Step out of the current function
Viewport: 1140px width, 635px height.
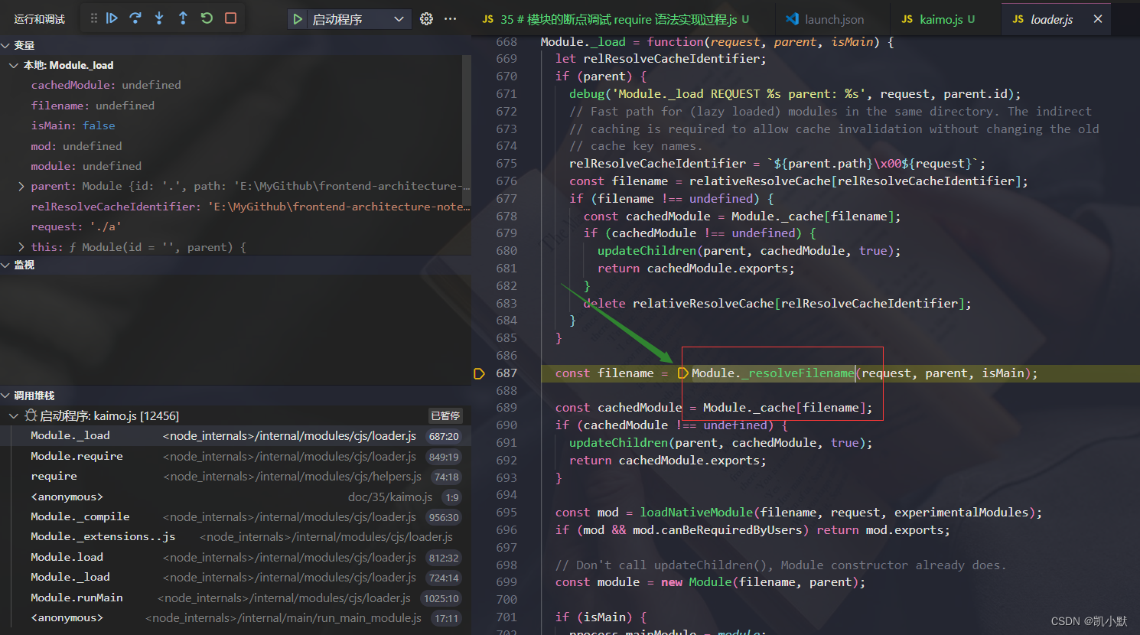[x=183, y=18]
